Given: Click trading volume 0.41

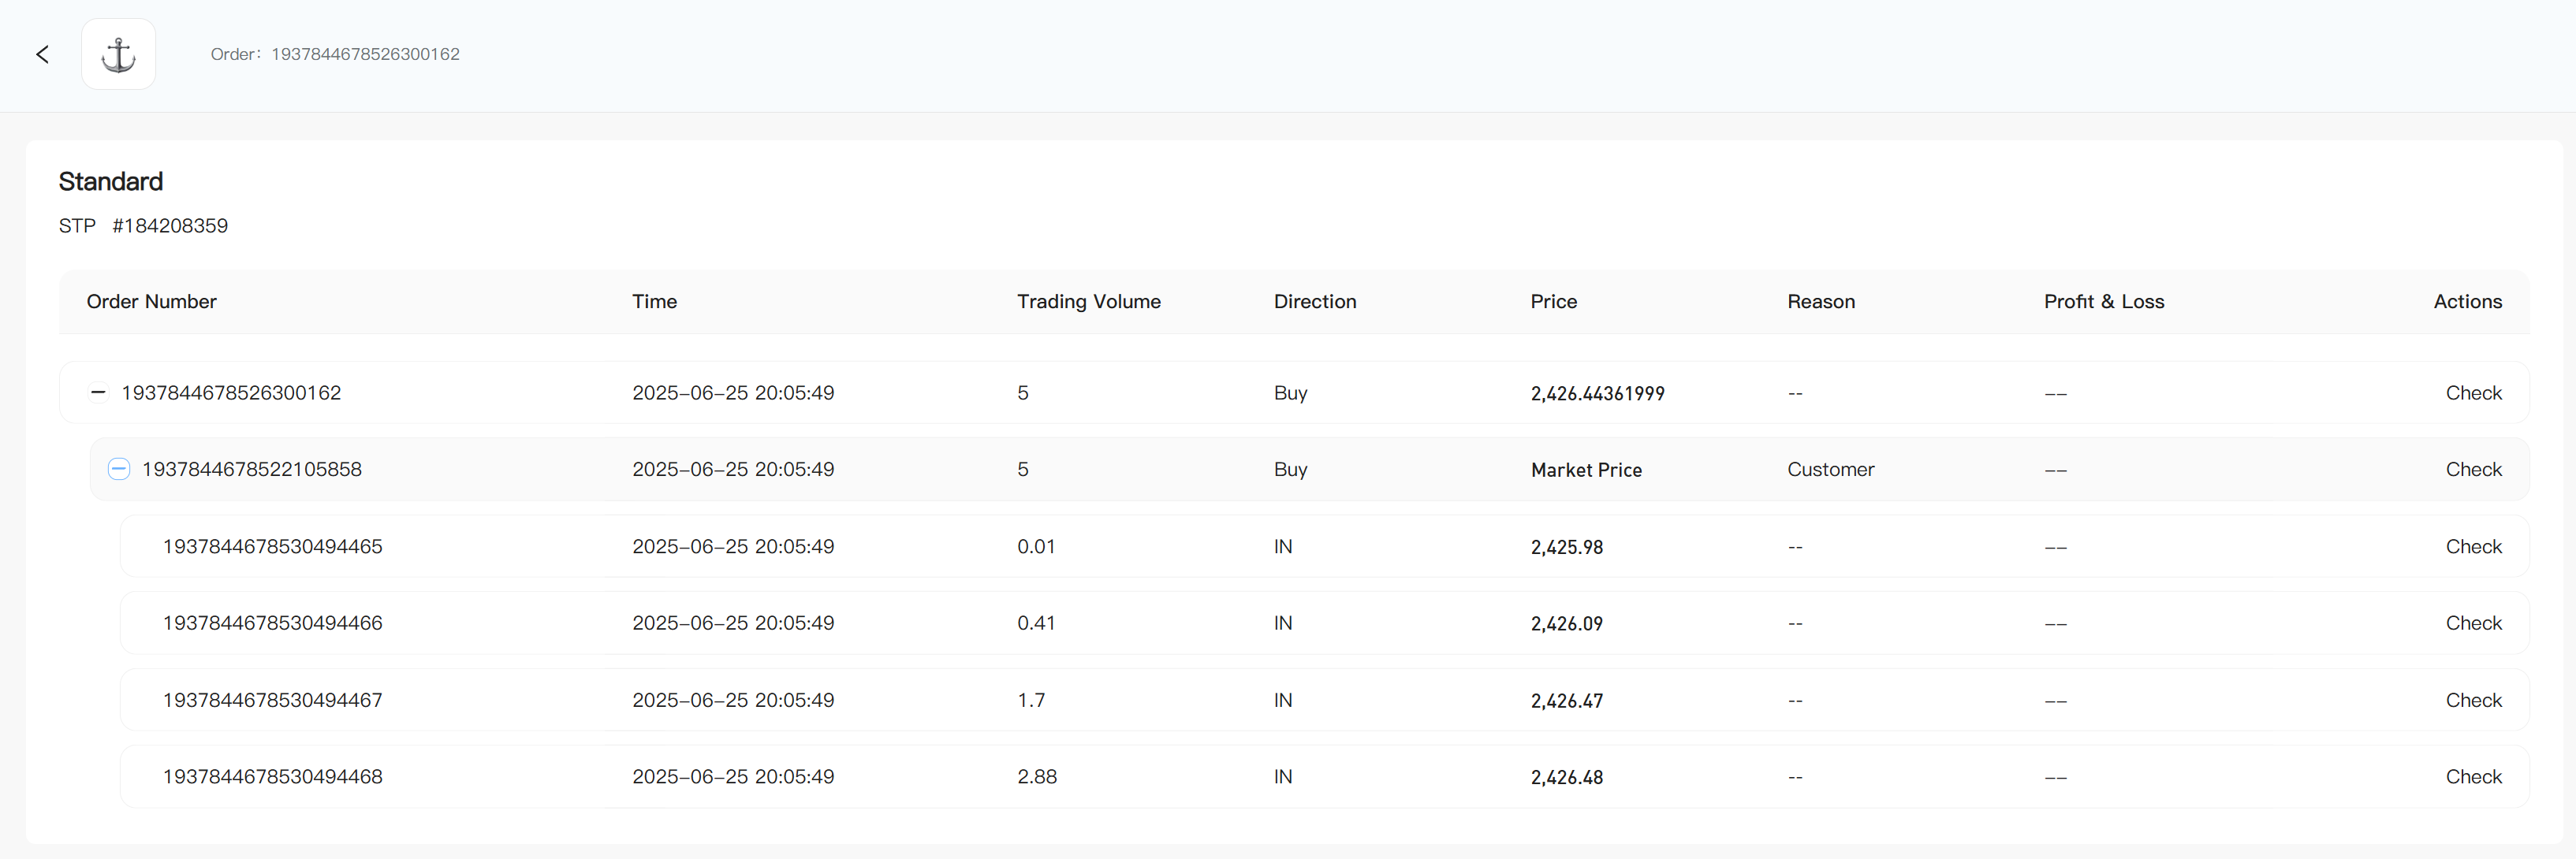Looking at the screenshot, I should [x=1036, y=623].
